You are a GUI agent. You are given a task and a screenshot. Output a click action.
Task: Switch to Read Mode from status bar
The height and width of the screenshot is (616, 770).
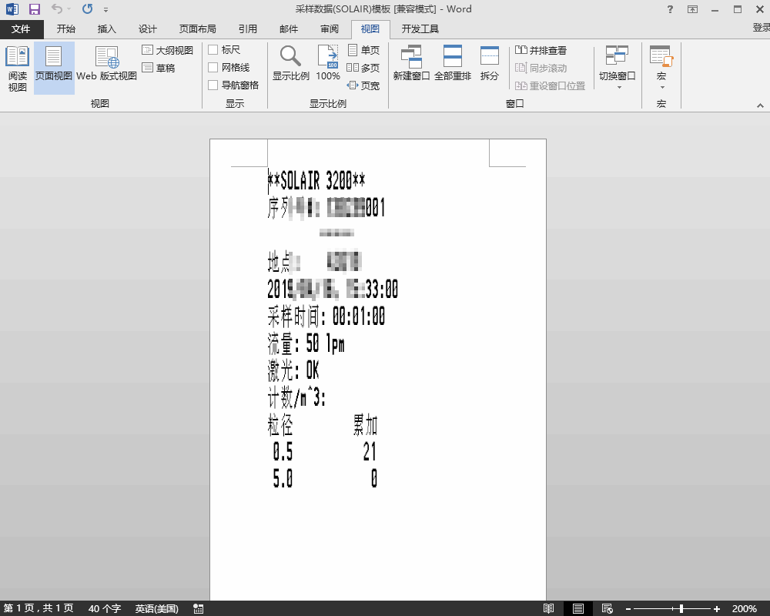pyautogui.click(x=548, y=608)
